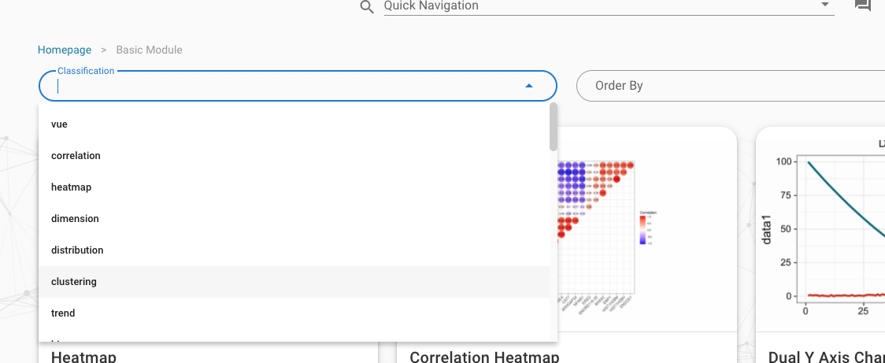This screenshot has height=363, width=885.
Task: Expand the Quick Navigation dropdown arrow
Action: click(x=825, y=5)
